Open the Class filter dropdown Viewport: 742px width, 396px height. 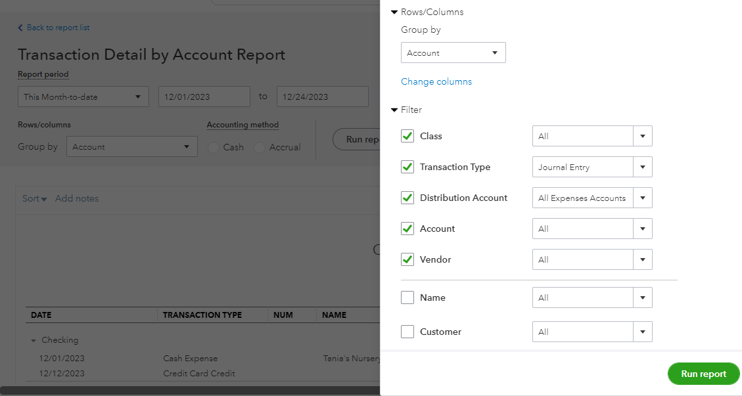point(642,136)
